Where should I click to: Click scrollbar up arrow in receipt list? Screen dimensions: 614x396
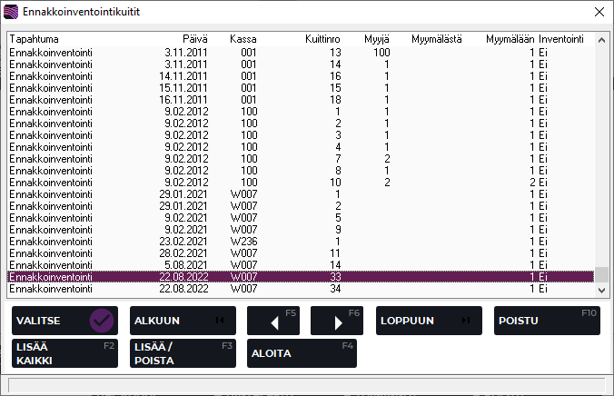pos(599,39)
